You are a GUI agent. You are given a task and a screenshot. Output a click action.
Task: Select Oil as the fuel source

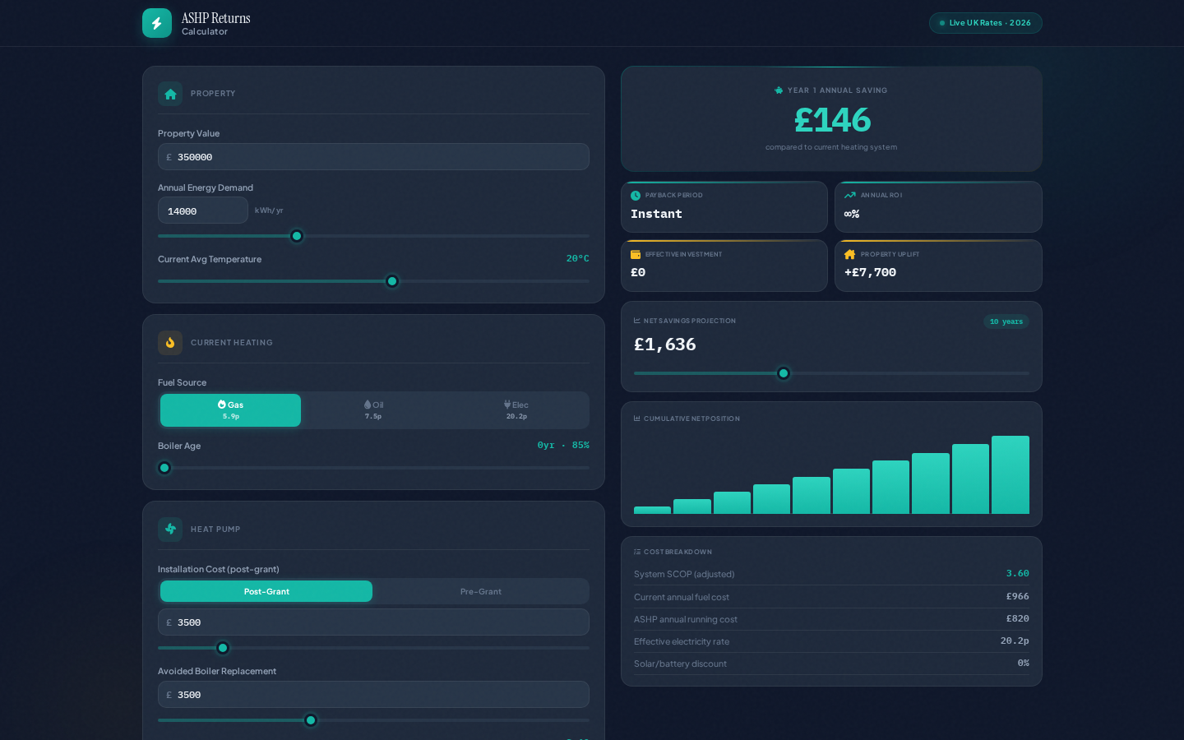coord(373,409)
